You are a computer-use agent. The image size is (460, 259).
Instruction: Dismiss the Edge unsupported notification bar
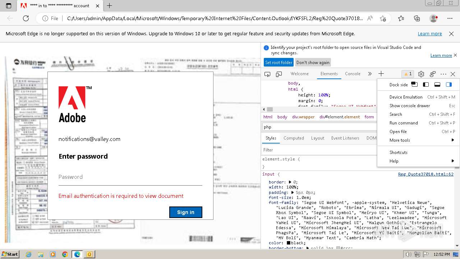pyautogui.click(x=451, y=34)
